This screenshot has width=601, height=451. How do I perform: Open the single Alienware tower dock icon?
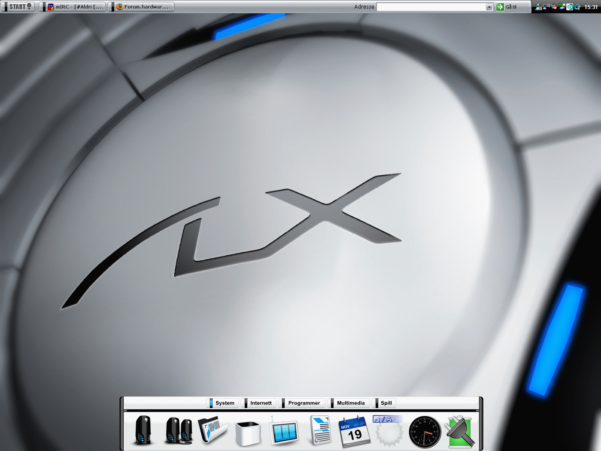[143, 430]
